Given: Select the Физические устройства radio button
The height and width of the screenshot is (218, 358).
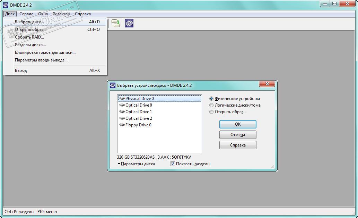Looking at the screenshot, I should click(211, 99).
